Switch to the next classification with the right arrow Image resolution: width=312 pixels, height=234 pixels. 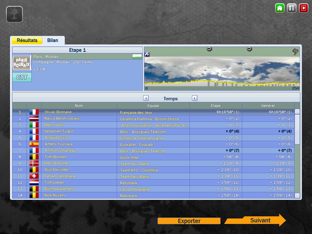pos(195,98)
